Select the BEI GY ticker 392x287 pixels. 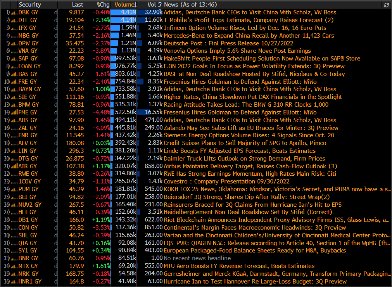click(x=27, y=197)
